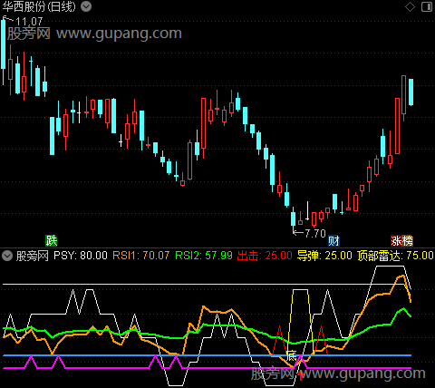Click the last cyan candlestick on the right
Image resolution: width=435 pixels, height=388 pixels.
411,92
